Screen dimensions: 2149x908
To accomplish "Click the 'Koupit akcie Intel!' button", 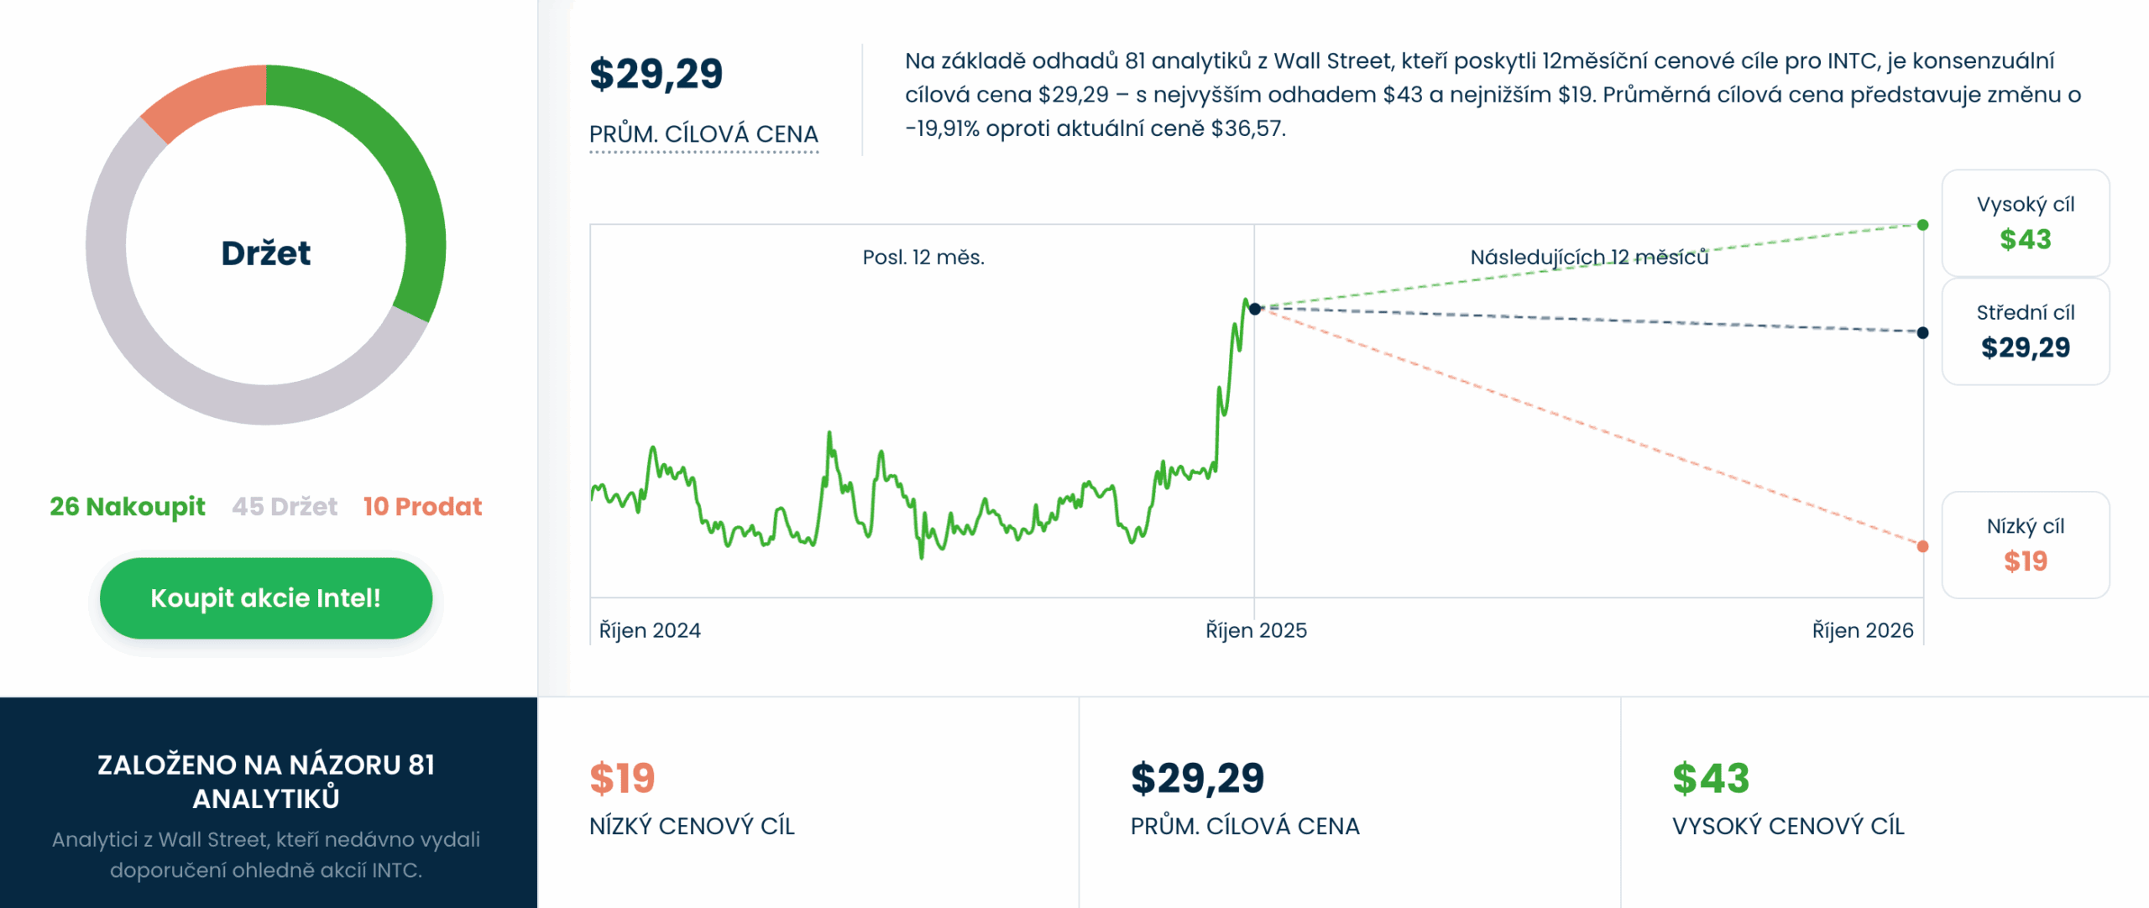I will click(265, 598).
